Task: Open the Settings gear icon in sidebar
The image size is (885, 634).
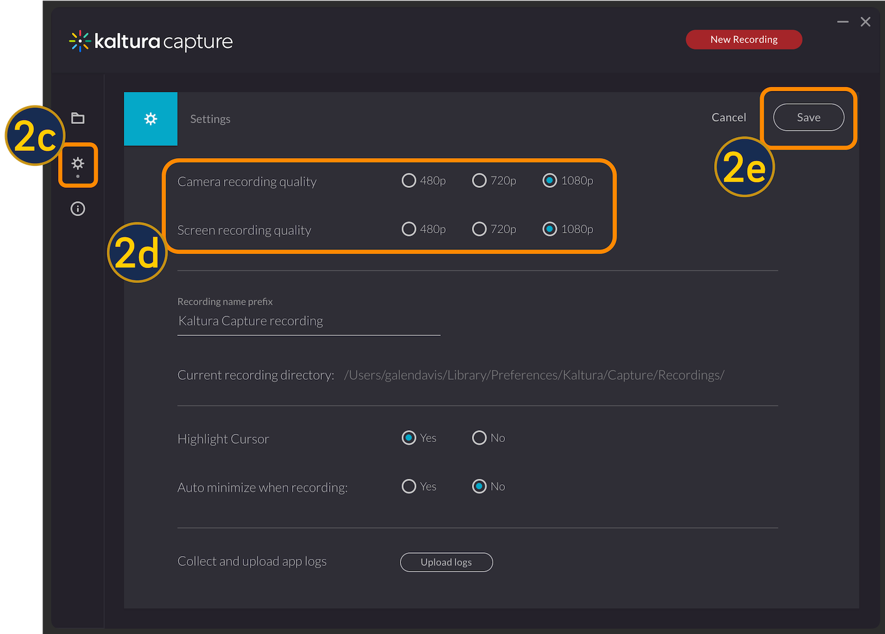Action: pyautogui.click(x=78, y=164)
